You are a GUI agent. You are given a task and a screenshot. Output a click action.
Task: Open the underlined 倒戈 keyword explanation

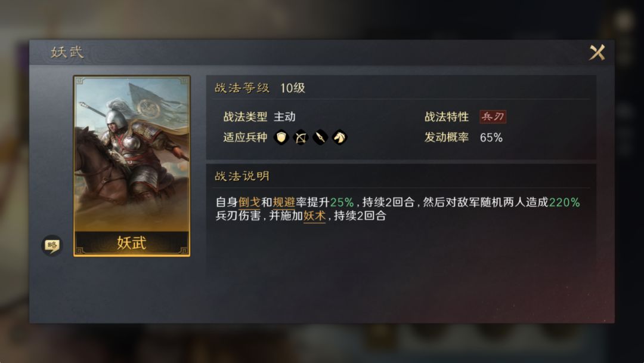coord(249,202)
